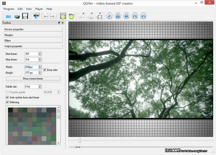Open the Help menu
The image size is (216, 155).
click(49, 9)
